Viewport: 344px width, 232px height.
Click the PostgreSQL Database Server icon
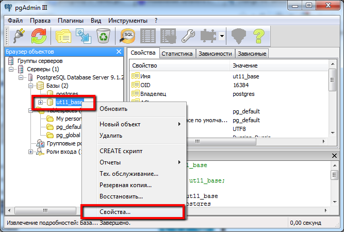click(x=30, y=77)
